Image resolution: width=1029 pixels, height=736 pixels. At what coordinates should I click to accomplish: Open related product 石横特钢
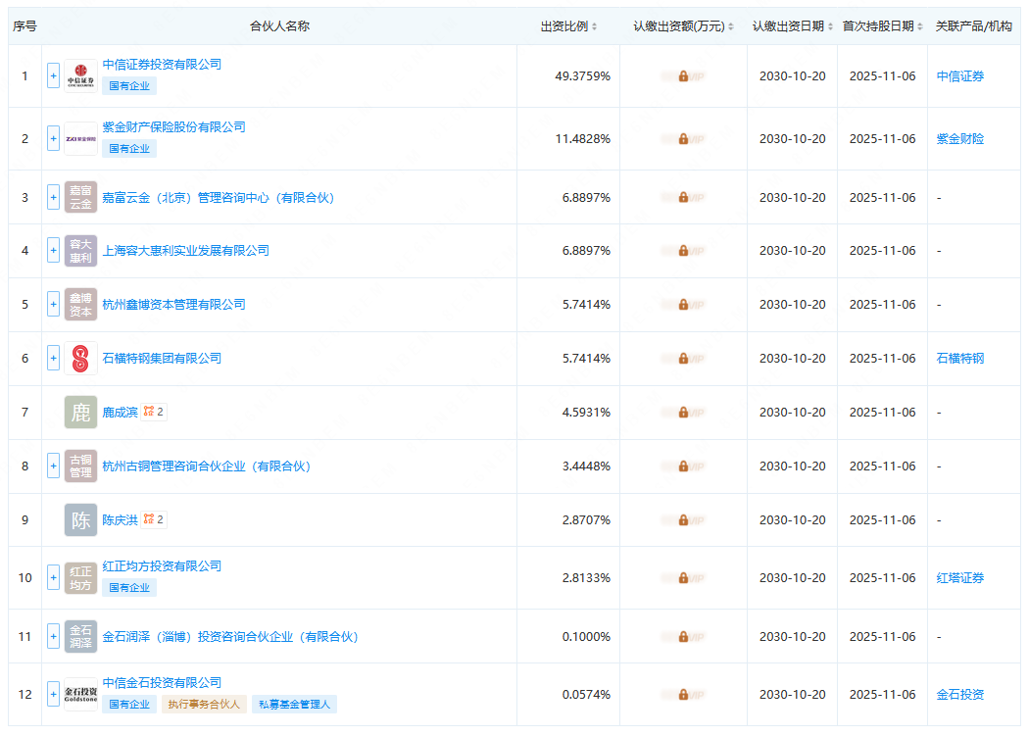click(x=960, y=359)
